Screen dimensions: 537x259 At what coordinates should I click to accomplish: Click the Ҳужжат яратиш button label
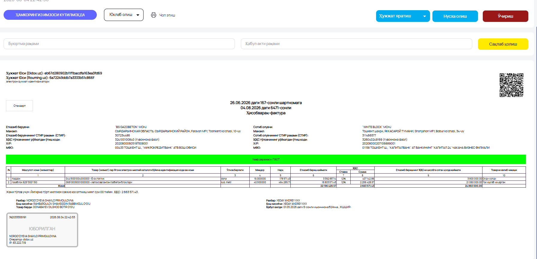coord(395,16)
